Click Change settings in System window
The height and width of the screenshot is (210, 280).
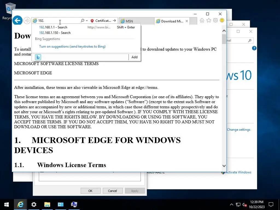click(238, 130)
